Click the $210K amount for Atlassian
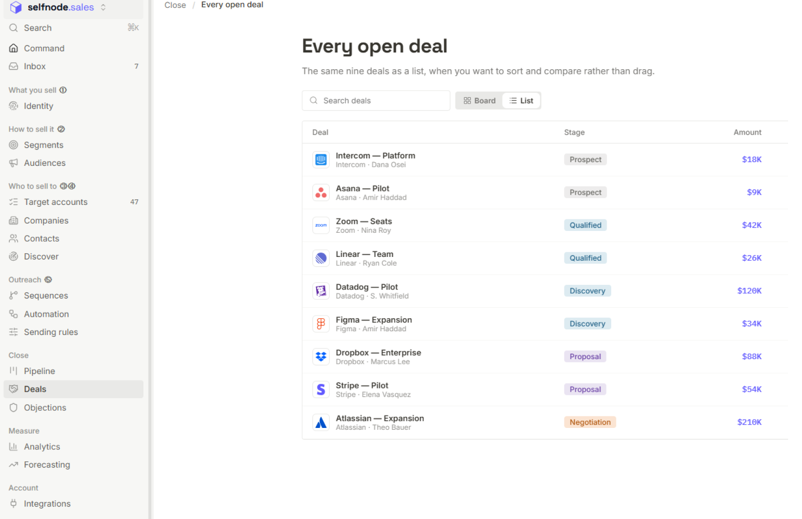The height and width of the screenshot is (519, 802). coord(749,422)
